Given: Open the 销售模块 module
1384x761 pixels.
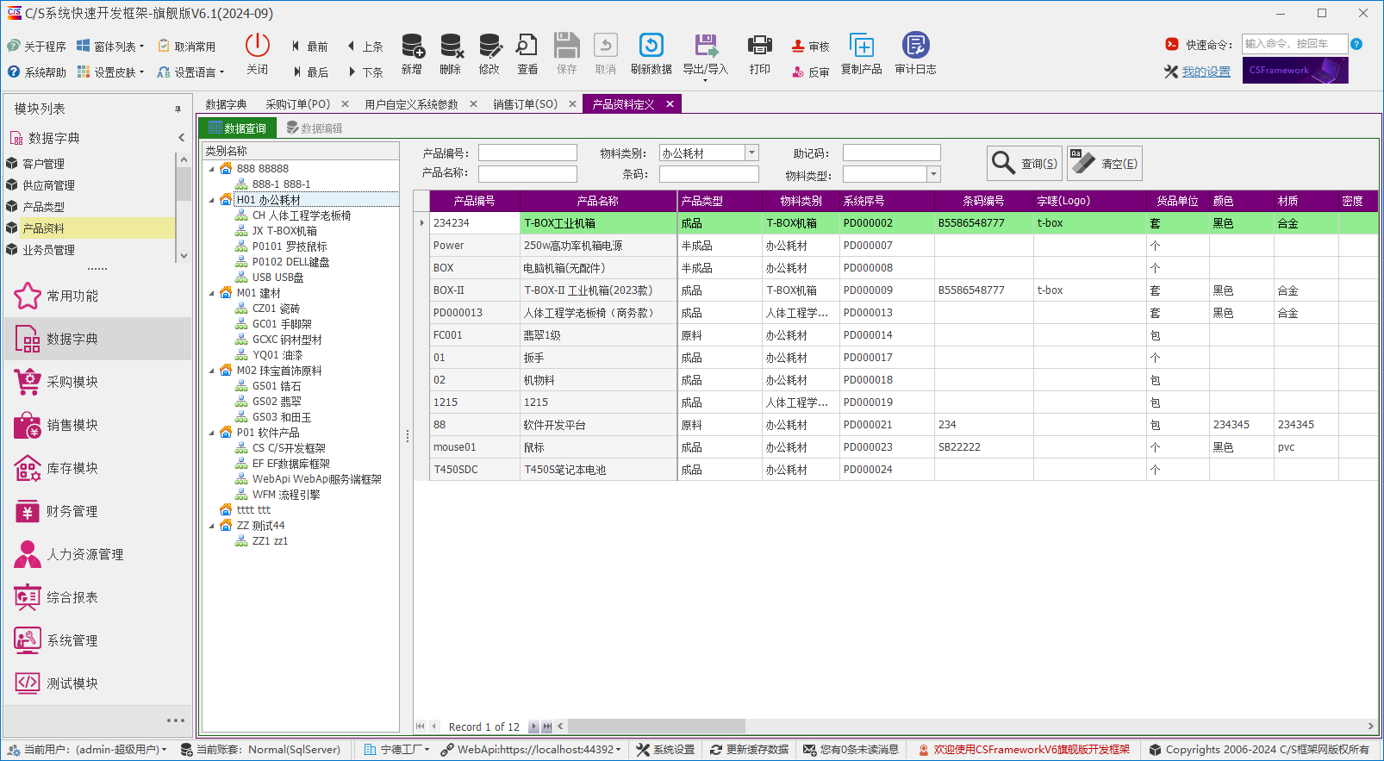Looking at the screenshot, I should click(x=97, y=425).
